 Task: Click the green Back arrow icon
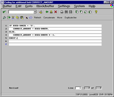coord(47,12)
